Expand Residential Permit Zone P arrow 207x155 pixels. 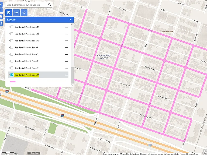[9, 47]
